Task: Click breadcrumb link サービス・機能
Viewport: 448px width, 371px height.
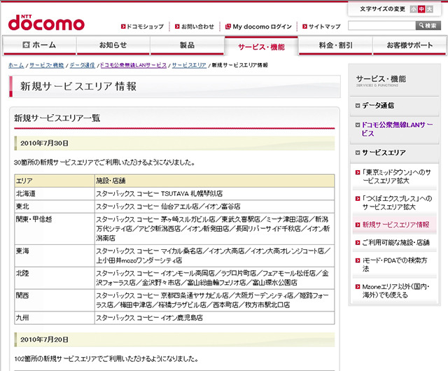Action: pyautogui.click(x=47, y=65)
